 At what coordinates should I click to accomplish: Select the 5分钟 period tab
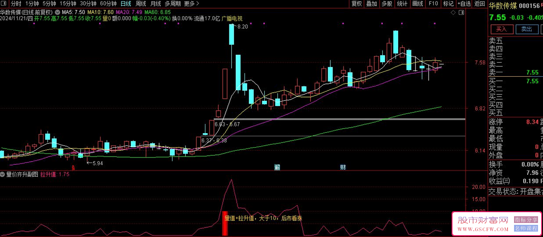(49, 4)
